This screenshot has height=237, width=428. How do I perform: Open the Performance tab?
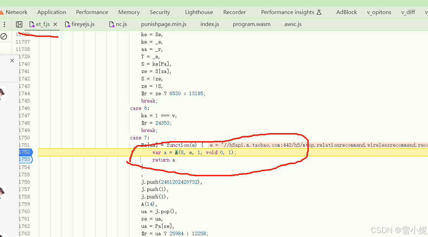click(92, 12)
